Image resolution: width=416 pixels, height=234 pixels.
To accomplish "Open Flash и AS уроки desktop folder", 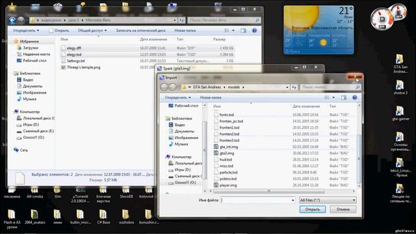I will click(12, 219).
